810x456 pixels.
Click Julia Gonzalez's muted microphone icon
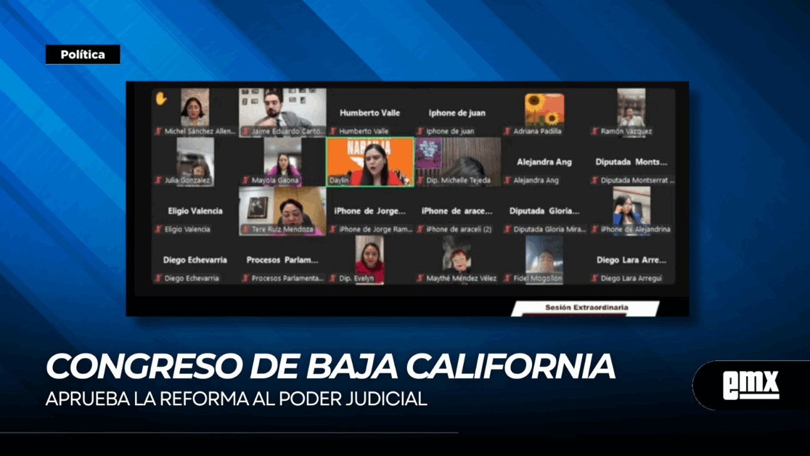pyautogui.click(x=159, y=180)
